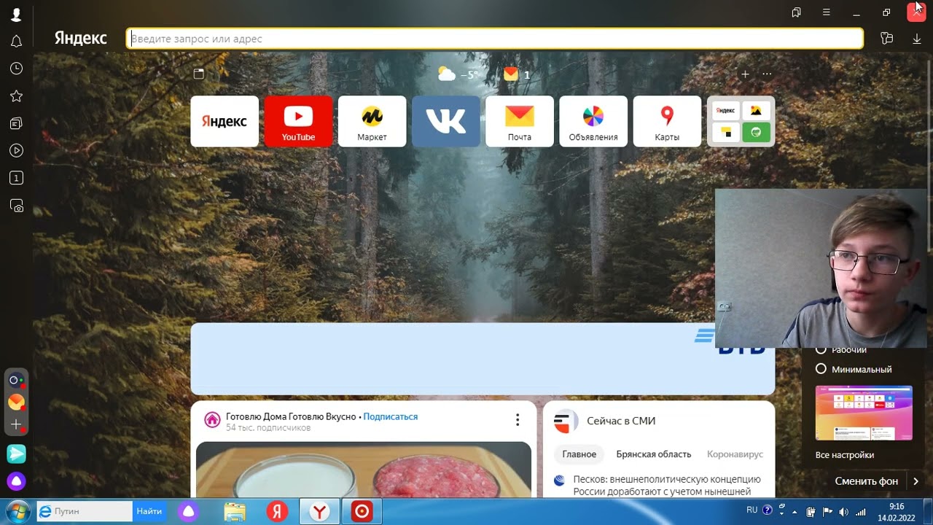
Task: Switch RU language indicator in tray
Action: 752,510
